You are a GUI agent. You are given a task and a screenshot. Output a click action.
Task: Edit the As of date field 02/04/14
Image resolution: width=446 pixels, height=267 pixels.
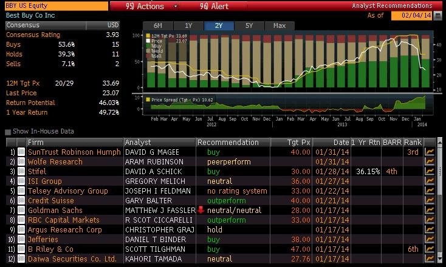(411, 15)
